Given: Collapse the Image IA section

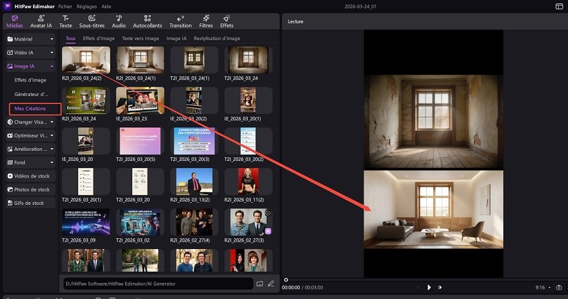Looking at the screenshot, I should tap(30, 66).
